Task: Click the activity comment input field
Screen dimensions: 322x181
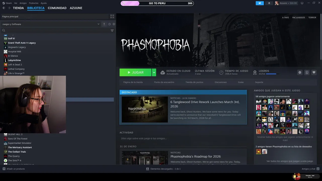Action: coord(183,139)
